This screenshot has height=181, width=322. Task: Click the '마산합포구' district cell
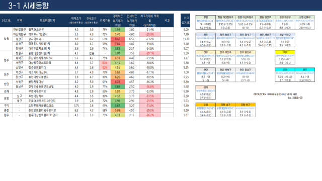click(20, 30)
